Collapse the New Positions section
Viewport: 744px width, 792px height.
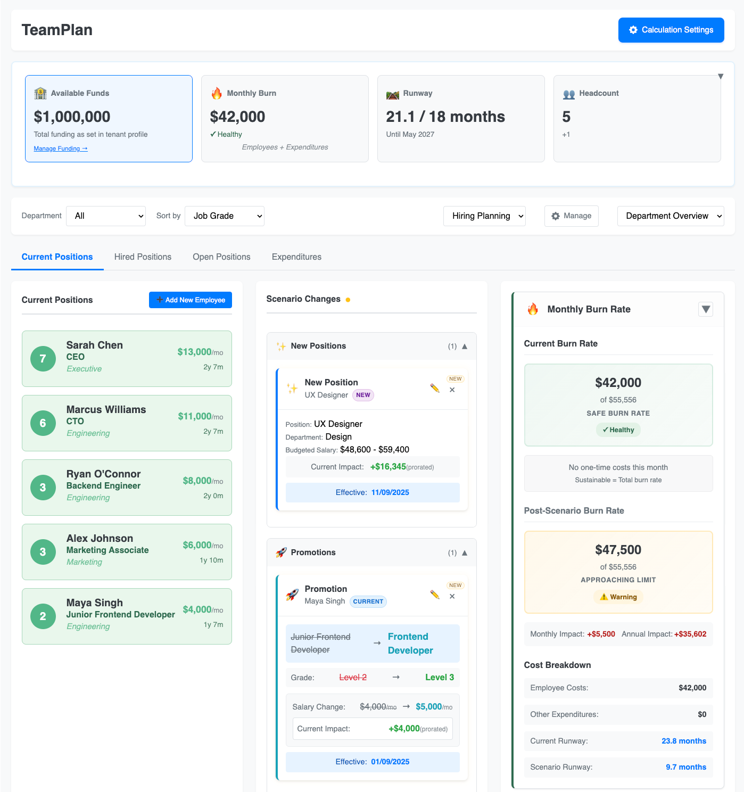(x=465, y=346)
